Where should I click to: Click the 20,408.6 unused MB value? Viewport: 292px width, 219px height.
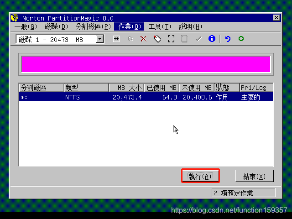198,97
